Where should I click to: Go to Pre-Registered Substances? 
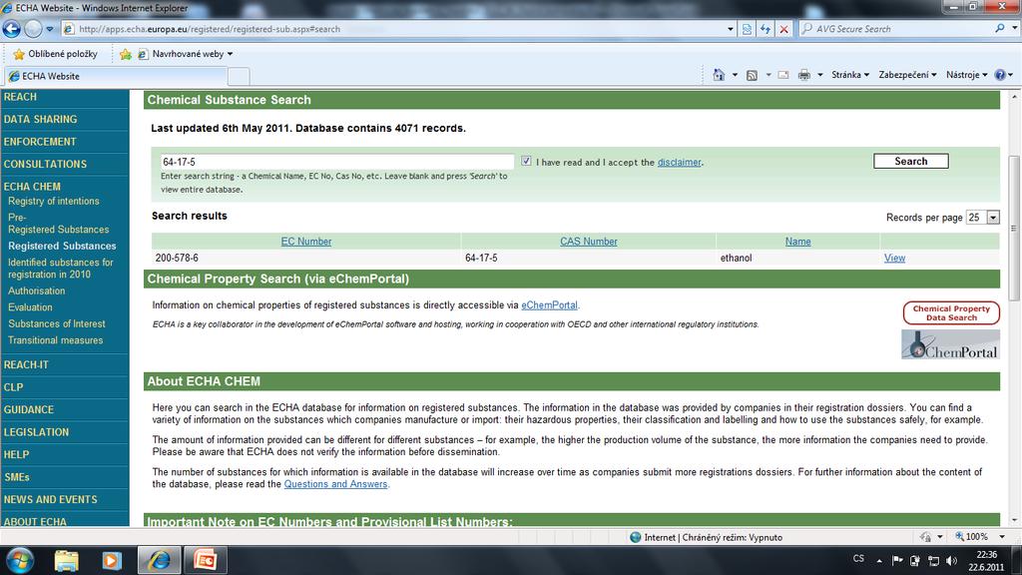click(x=58, y=224)
